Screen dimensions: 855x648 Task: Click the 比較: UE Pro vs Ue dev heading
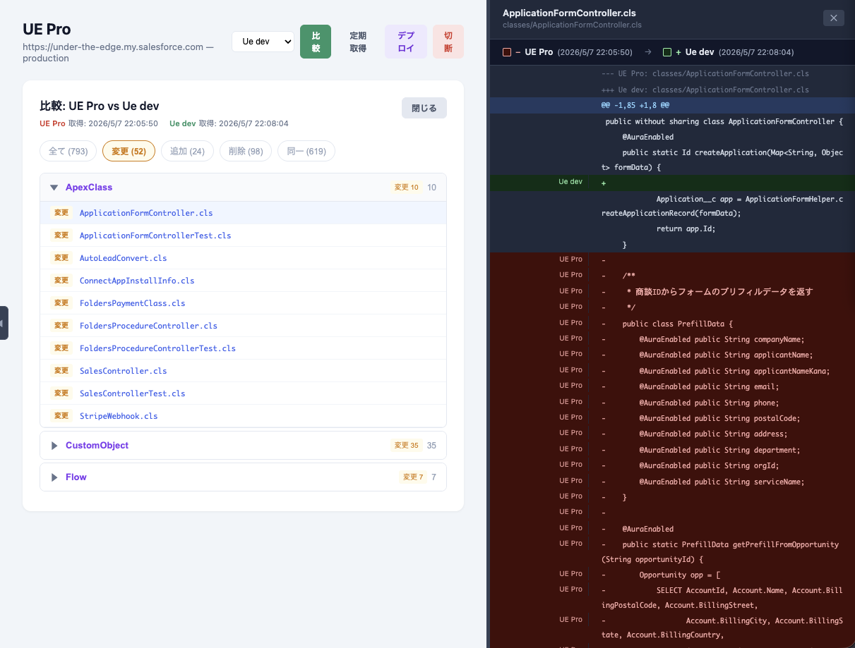tap(100, 106)
